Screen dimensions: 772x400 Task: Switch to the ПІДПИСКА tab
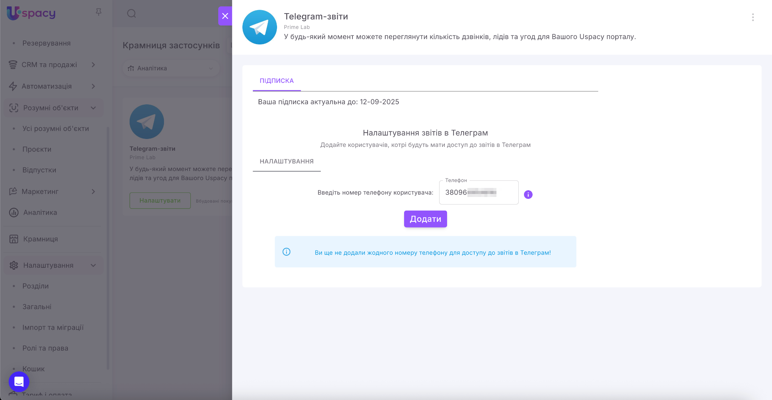pos(277,81)
